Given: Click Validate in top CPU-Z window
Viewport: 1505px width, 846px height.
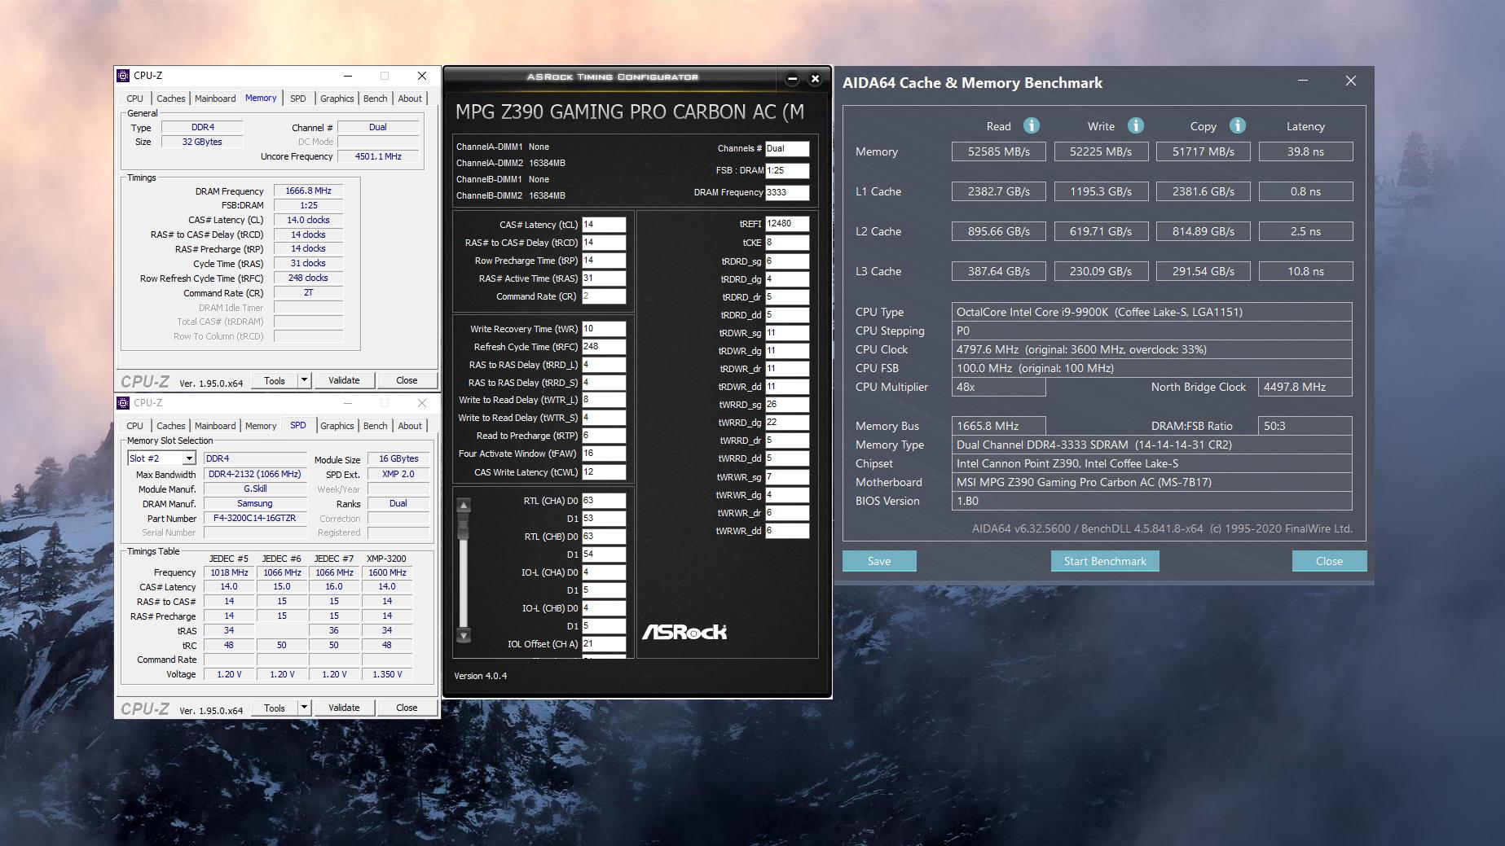Looking at the screenshot, I should point(344,380).
